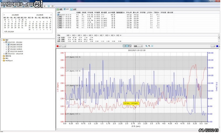221x133 pixels.
Task: Click the column header above '125 bpm'
Action: [x=129, y=12]
